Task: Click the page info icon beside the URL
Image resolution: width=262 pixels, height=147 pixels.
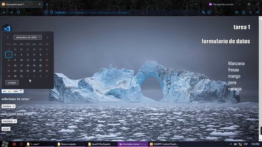Action: tap(52, 12)
